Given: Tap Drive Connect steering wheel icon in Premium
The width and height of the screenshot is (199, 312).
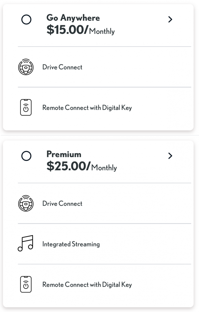Looking at the screenshot, I should (26, 204).
